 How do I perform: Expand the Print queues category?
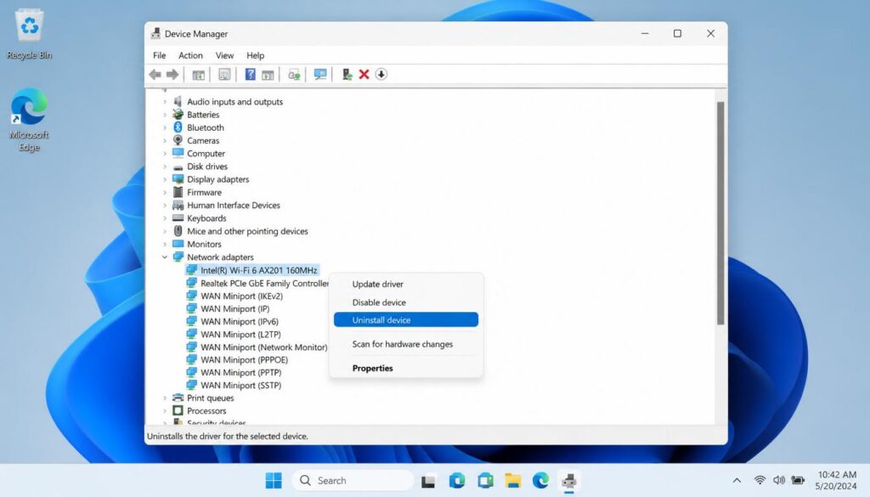(x=165, y=398)
